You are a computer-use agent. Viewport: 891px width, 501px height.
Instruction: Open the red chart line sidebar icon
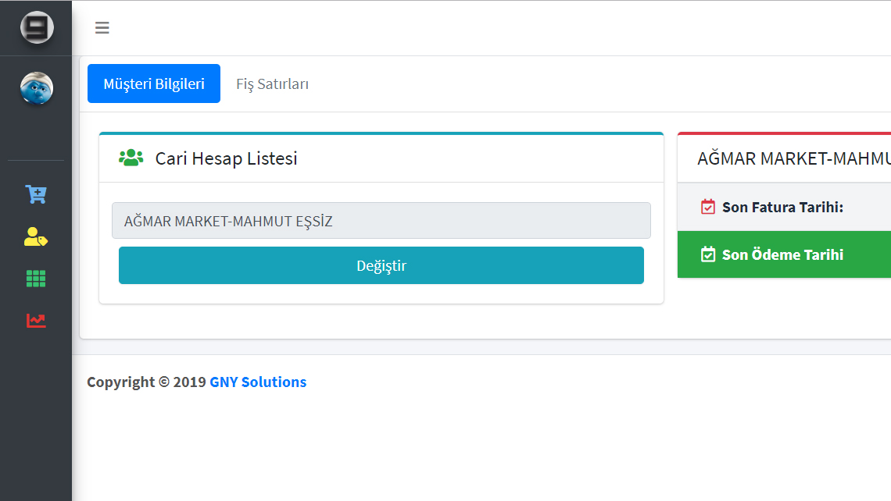click(x=36, y=320)
